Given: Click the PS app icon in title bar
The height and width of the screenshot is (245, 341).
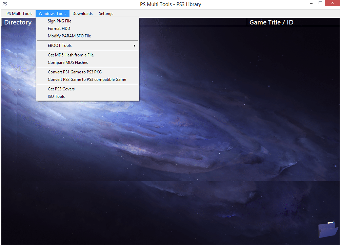Looking at the screenshot, I should [5, 4].
